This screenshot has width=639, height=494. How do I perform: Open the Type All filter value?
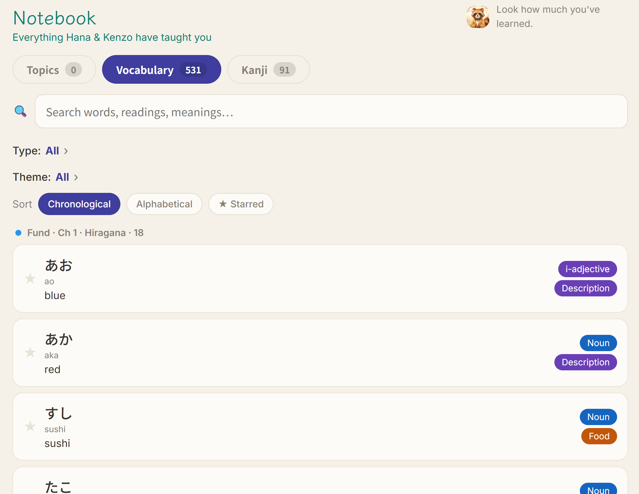[52, 151]
